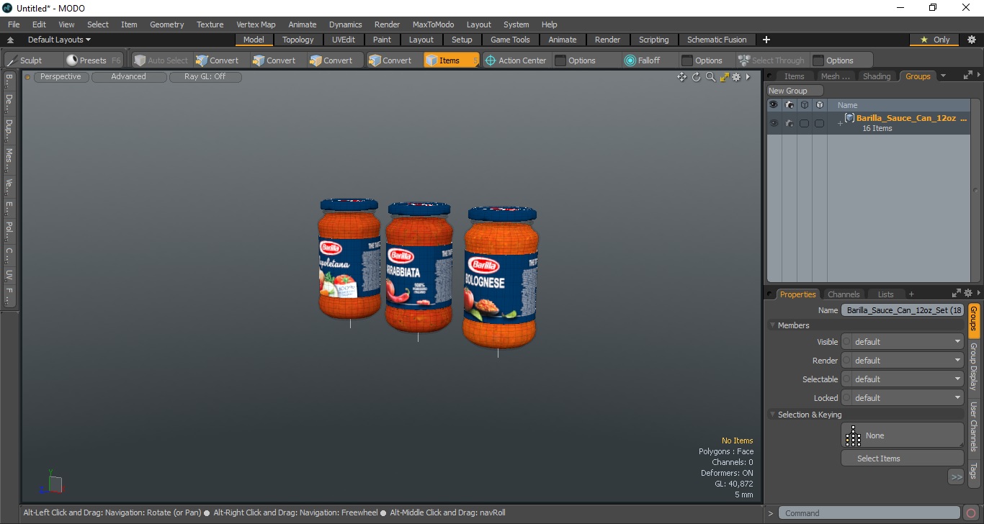Click the viewport zoom magnifier icon

[x=710, y=77]
